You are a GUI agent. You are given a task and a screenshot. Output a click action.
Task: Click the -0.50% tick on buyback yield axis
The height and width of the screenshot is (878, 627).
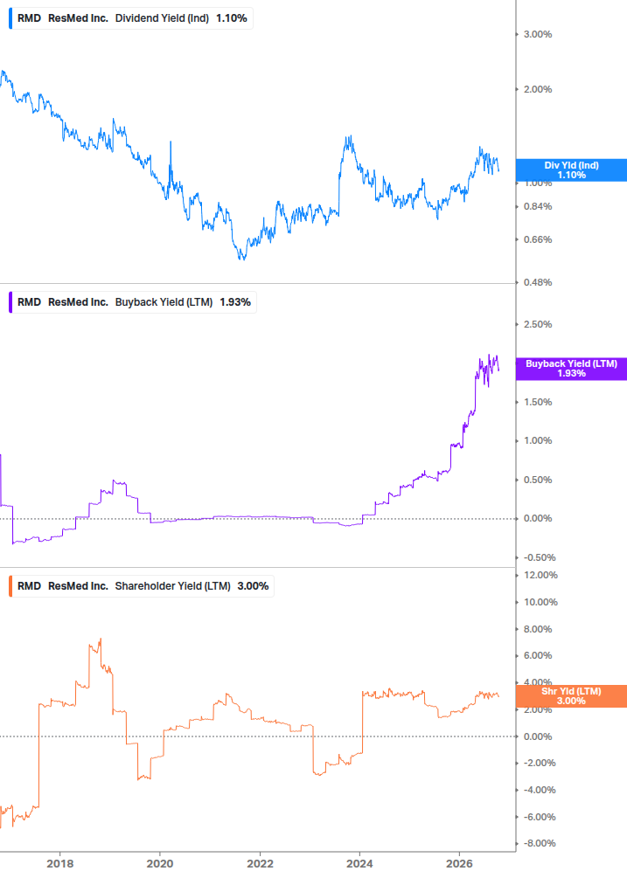click(x=540, y=557)
